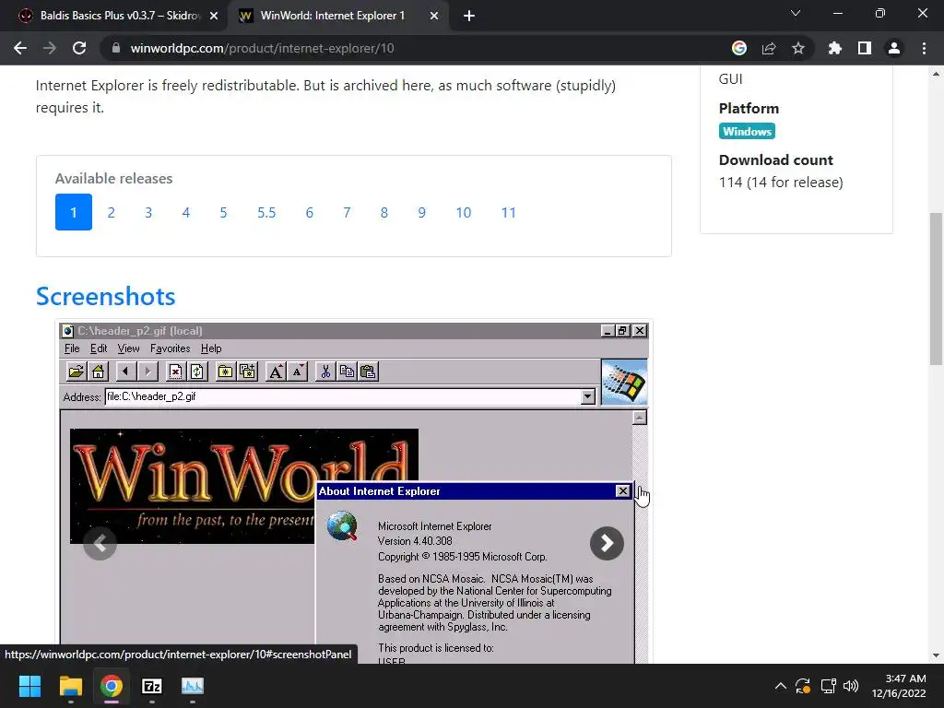Open release 5.5 link

coord(266,212)
